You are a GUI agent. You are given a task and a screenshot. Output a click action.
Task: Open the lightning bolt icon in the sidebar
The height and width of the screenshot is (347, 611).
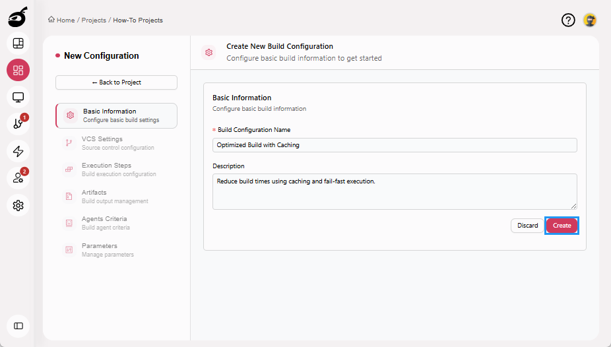click(x=18, y=151)
